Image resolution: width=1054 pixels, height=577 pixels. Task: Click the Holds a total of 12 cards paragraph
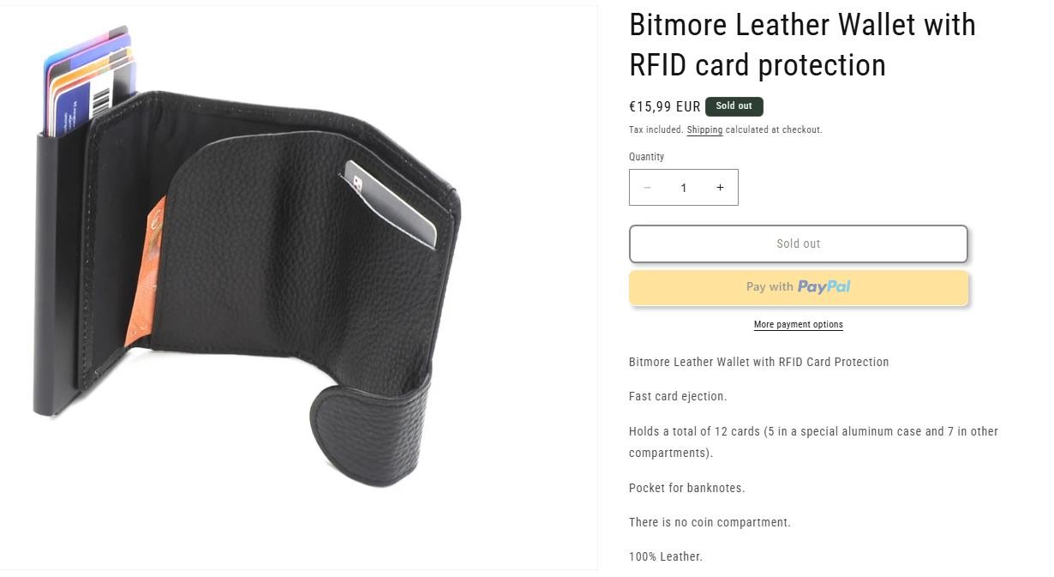pos(813,442)
